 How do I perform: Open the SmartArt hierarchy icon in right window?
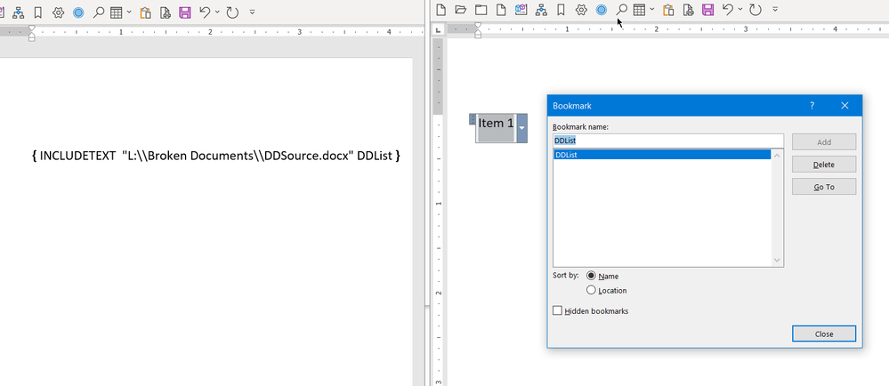pyautogui.click(x=541, y=10)
